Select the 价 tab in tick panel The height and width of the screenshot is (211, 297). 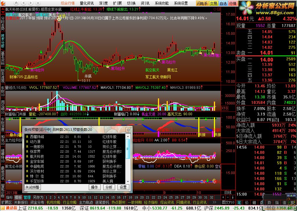coord(247,203)
